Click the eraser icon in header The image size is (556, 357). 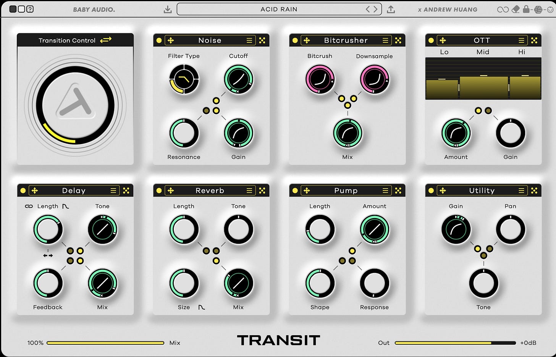click(516, 9)
